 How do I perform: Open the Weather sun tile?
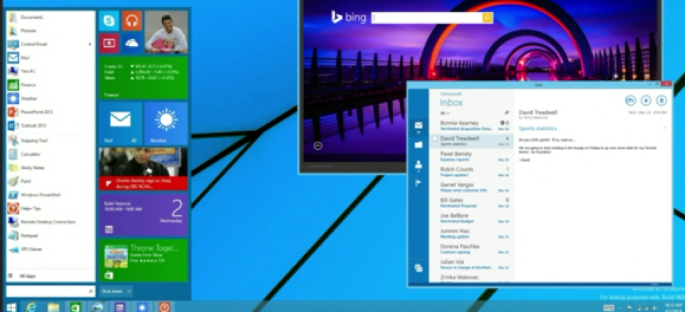(166, 123)
